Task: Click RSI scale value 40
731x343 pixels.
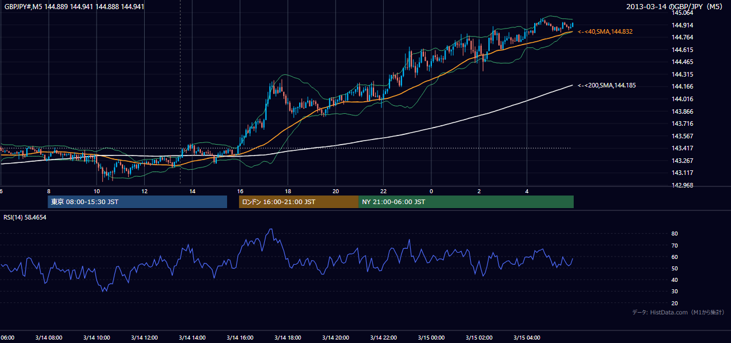Action: 675,280
